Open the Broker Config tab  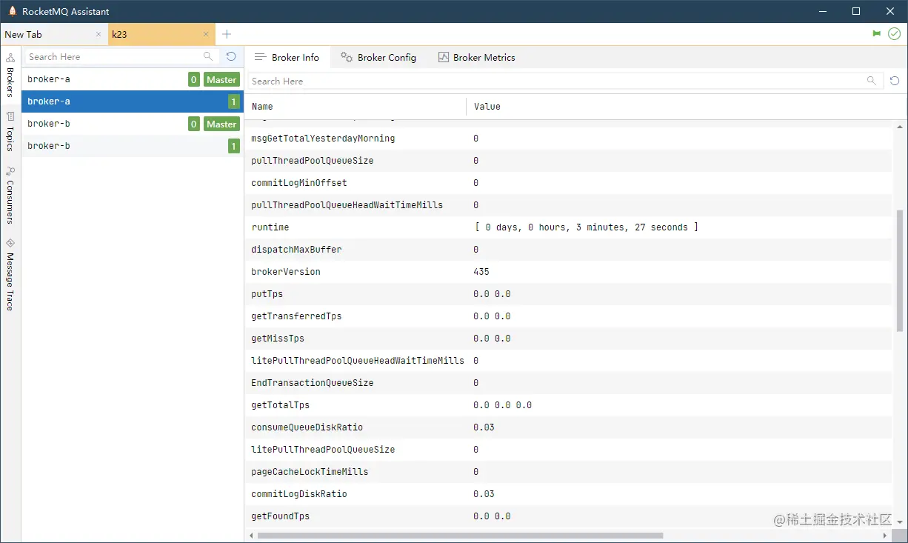tap(378, 57)
